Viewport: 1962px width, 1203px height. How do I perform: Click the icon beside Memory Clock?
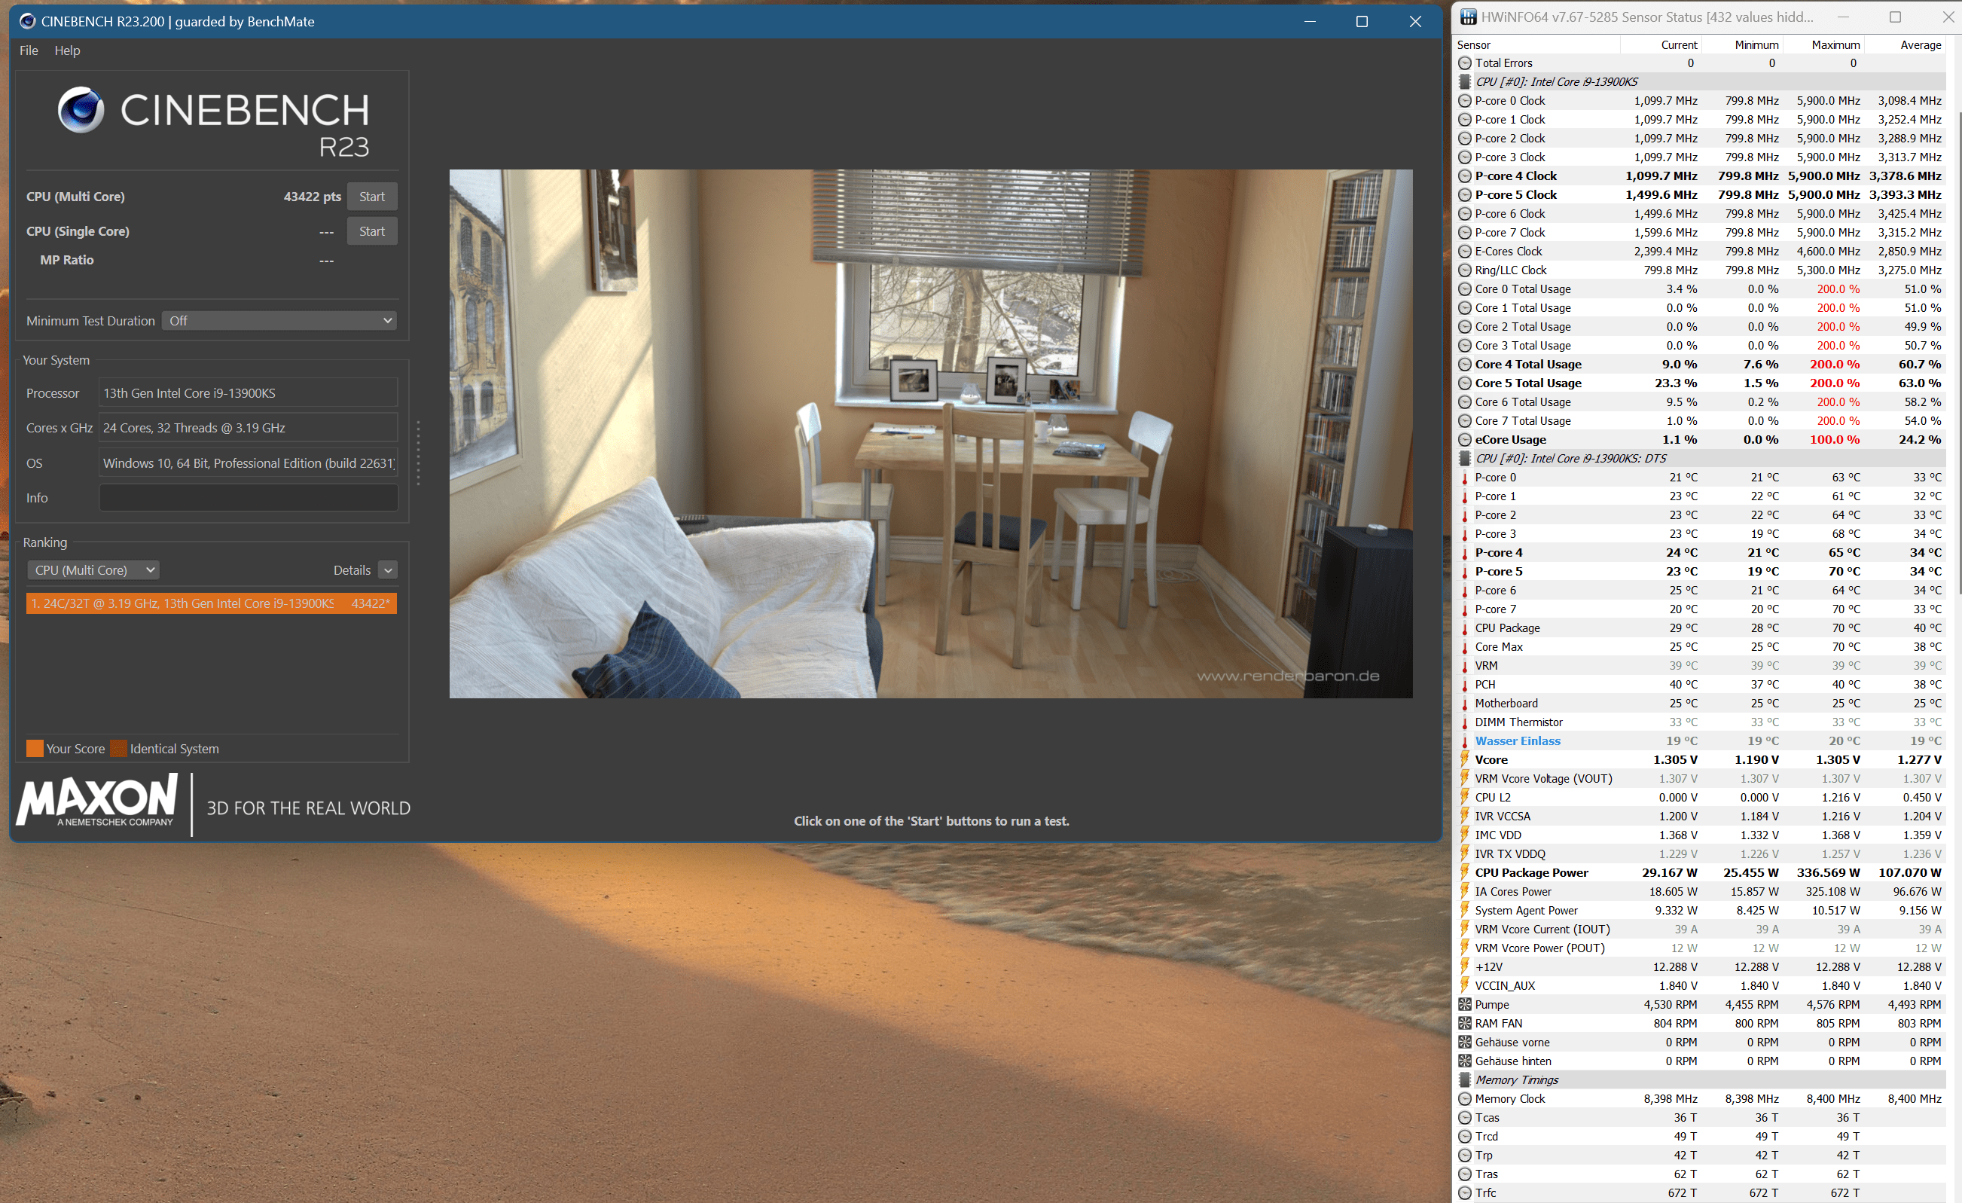[x=1464, y=1099]
